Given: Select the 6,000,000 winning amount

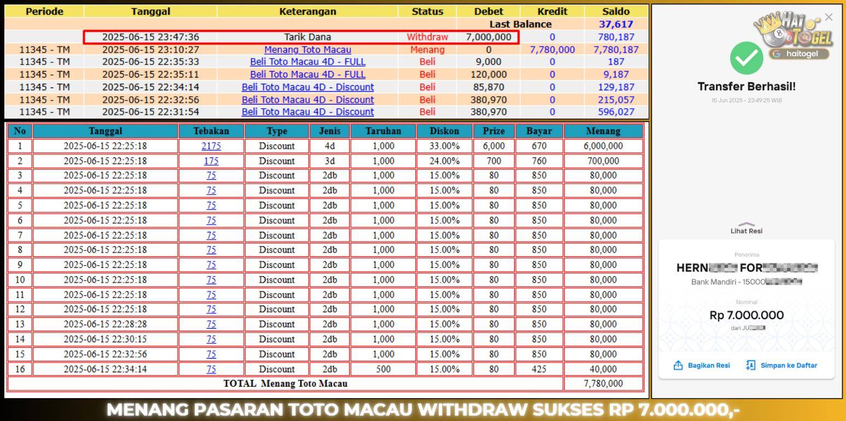Looking at the screenshot, I should click(603, 146).
